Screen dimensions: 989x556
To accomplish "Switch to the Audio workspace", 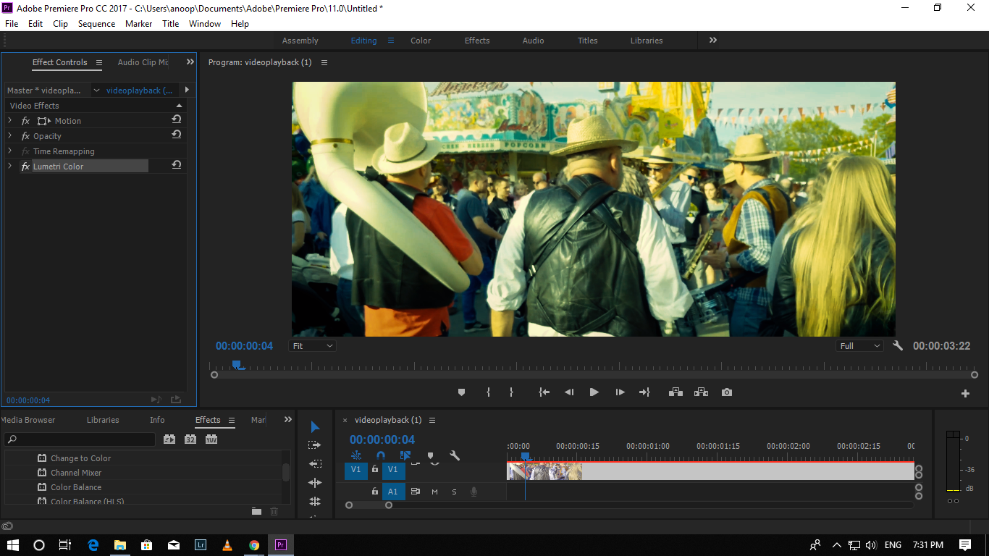I will click(x=533, y=41).
